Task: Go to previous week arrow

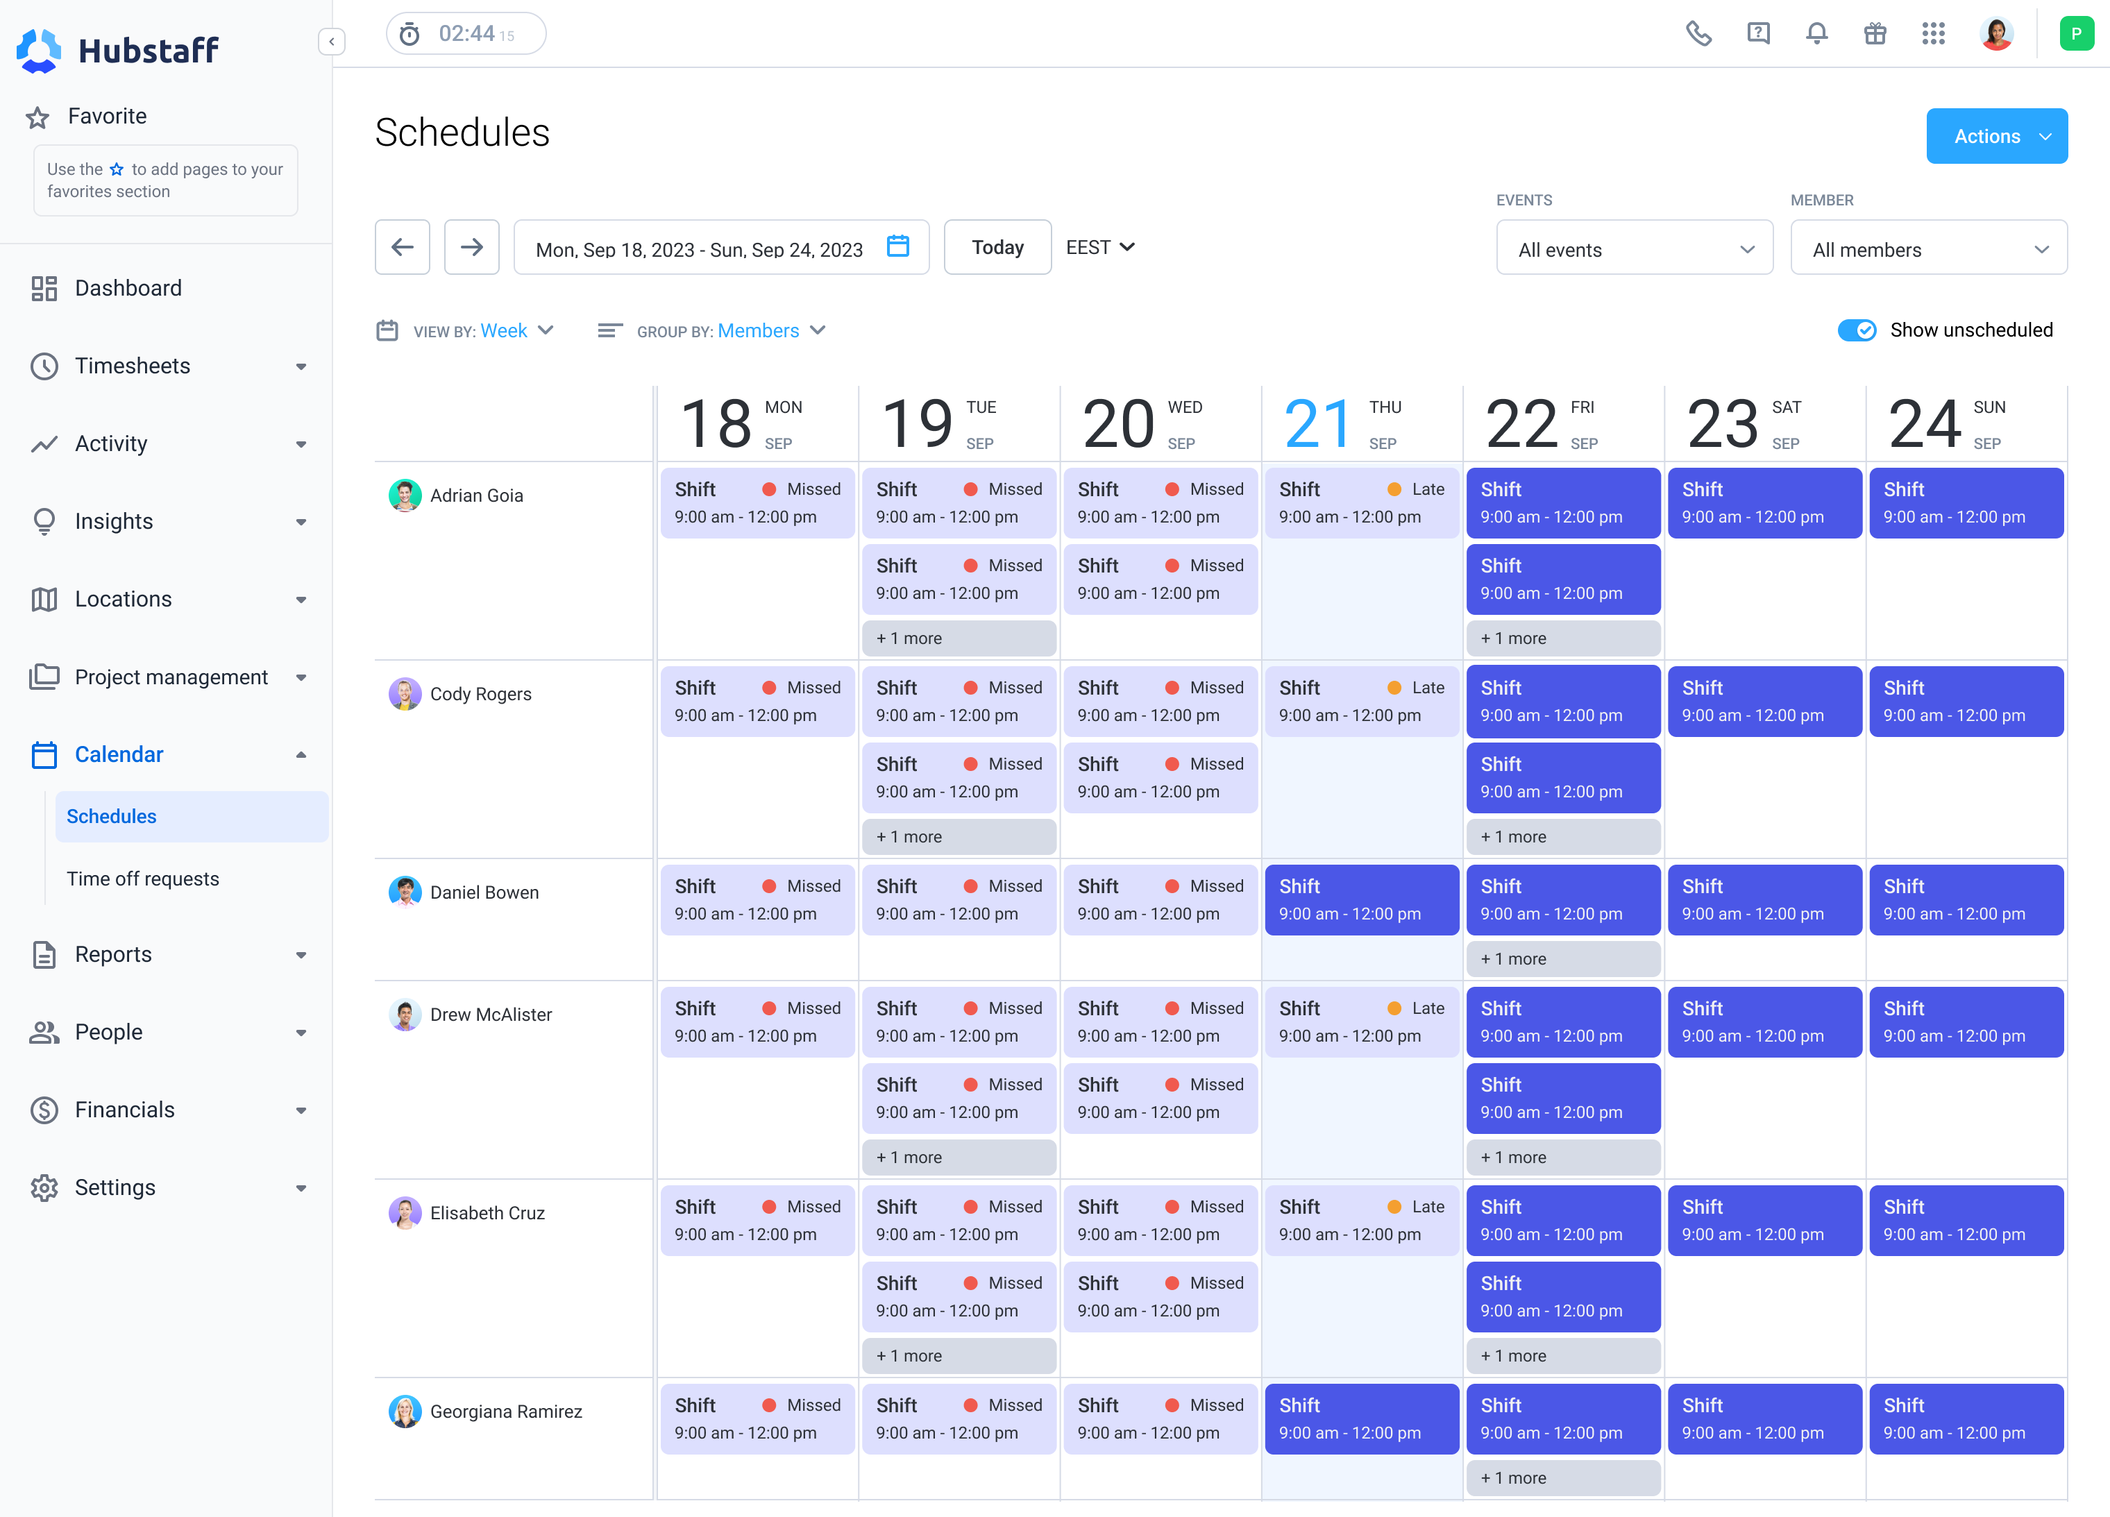Action: [x=402, y=248]
